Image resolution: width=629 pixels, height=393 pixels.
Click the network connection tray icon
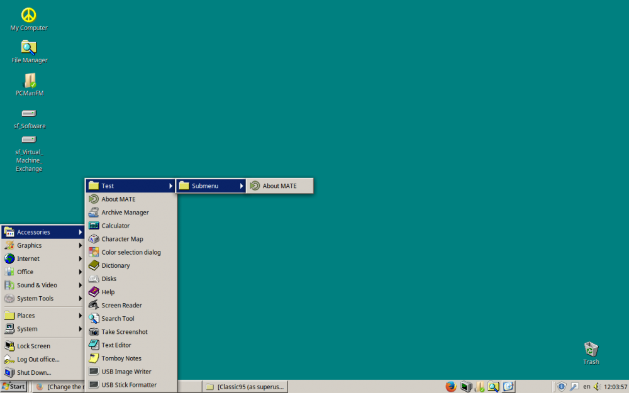click(x=574, y=387)
